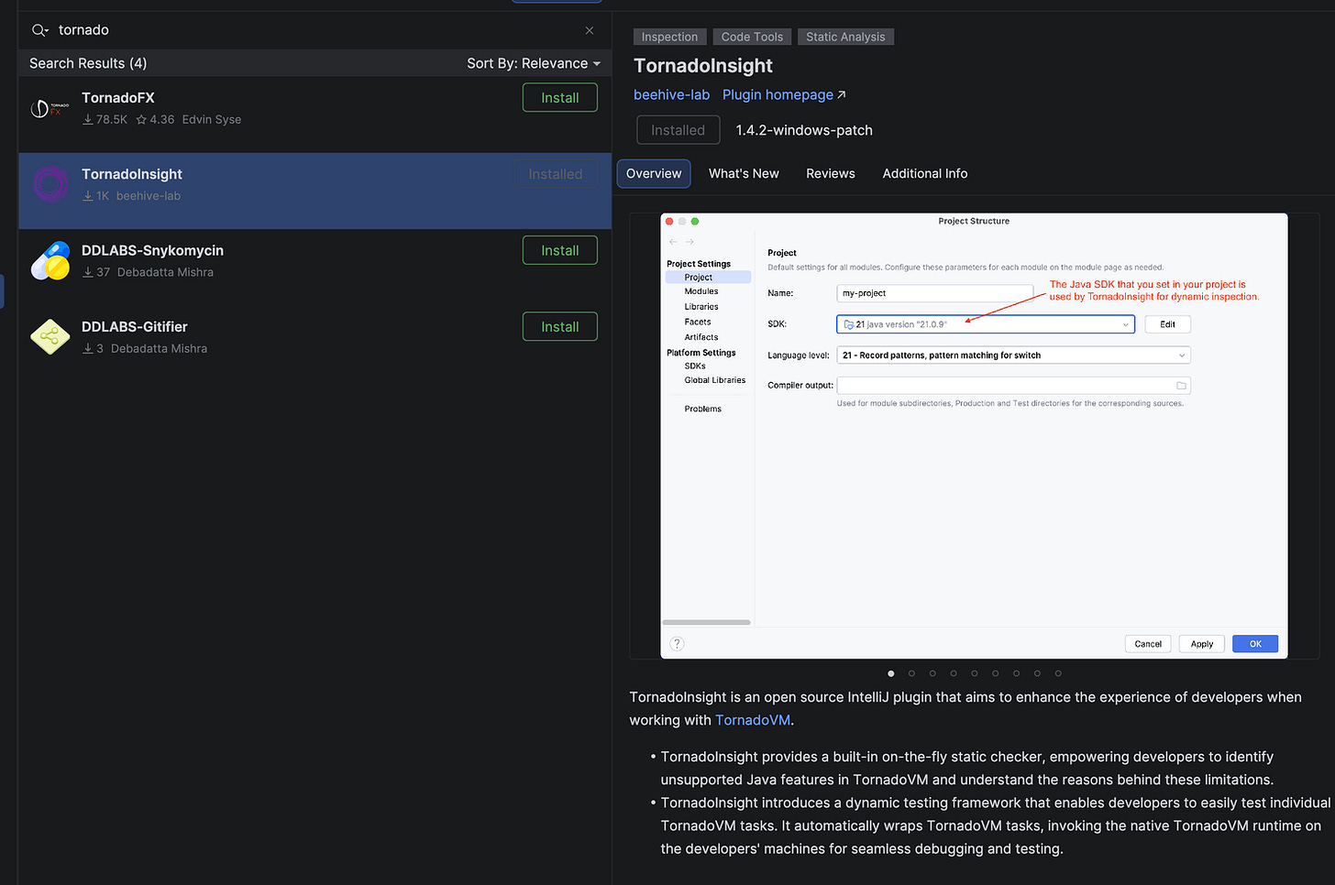The image size is (1335, 885).
Task: Click the Edvin Syse author name
Action: [x=212, y=120]
